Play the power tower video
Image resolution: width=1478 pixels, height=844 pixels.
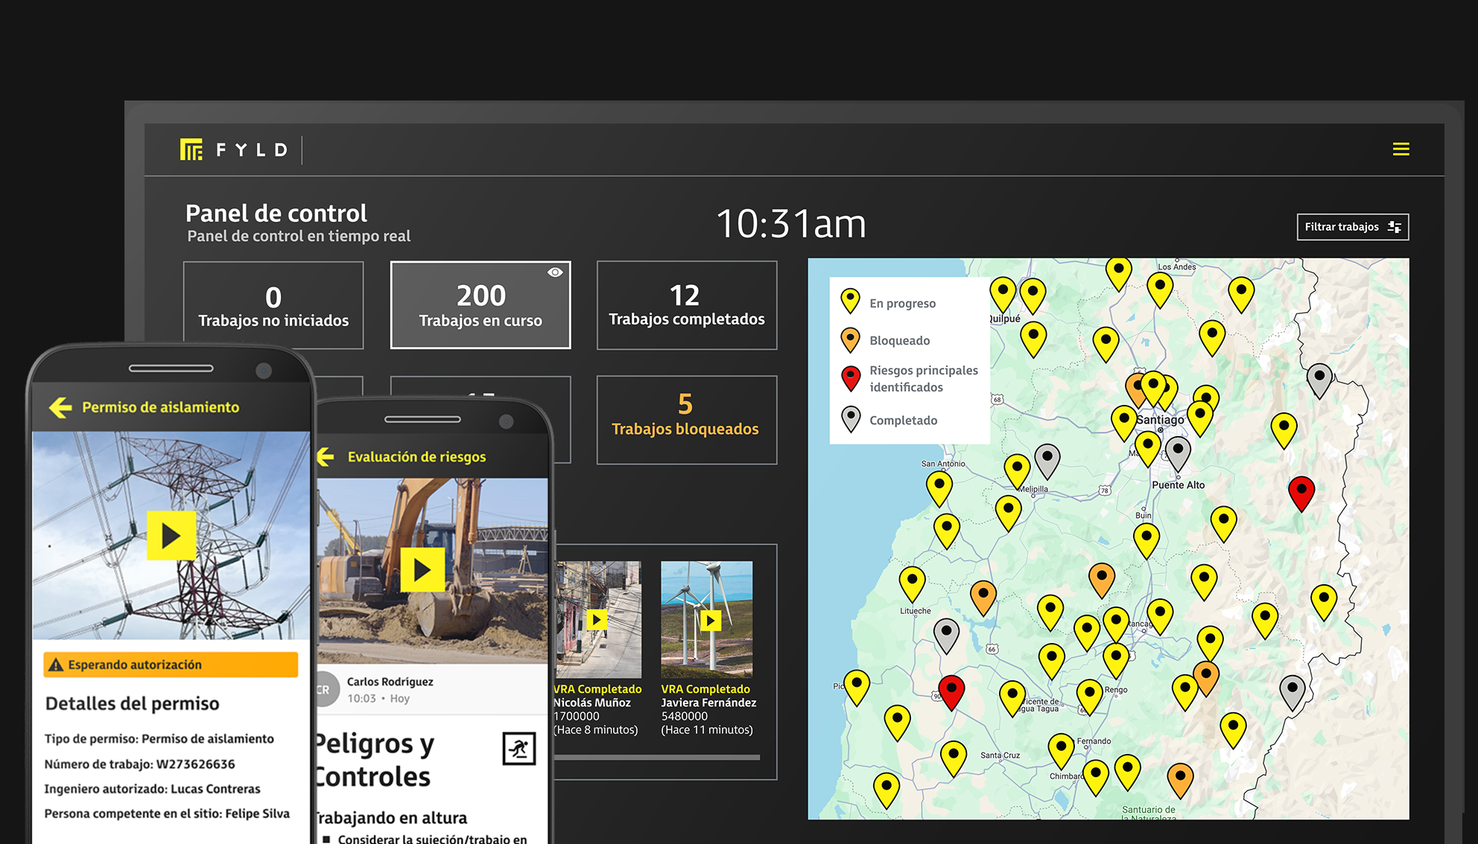171,535
